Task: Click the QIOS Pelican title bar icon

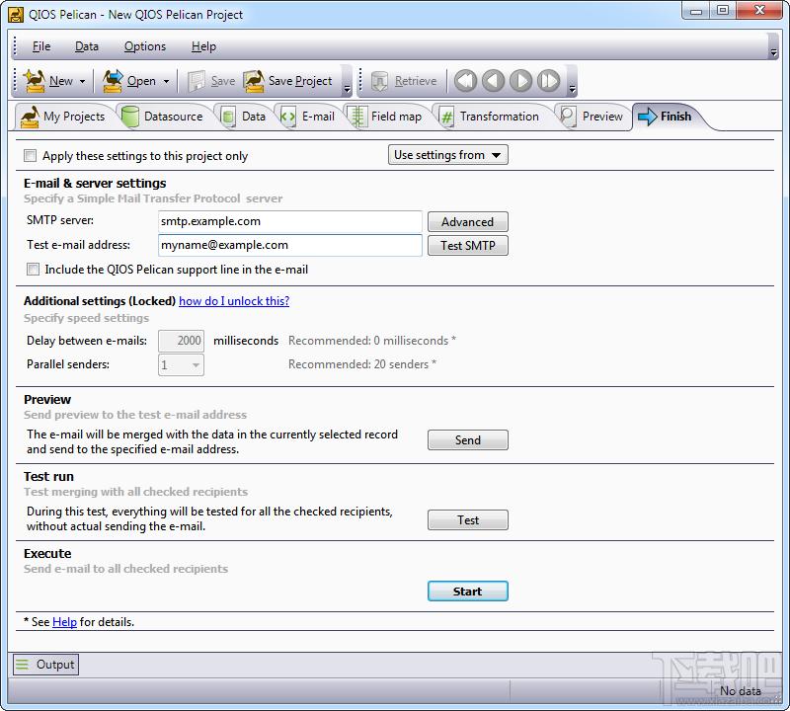Action: [16, 15]
